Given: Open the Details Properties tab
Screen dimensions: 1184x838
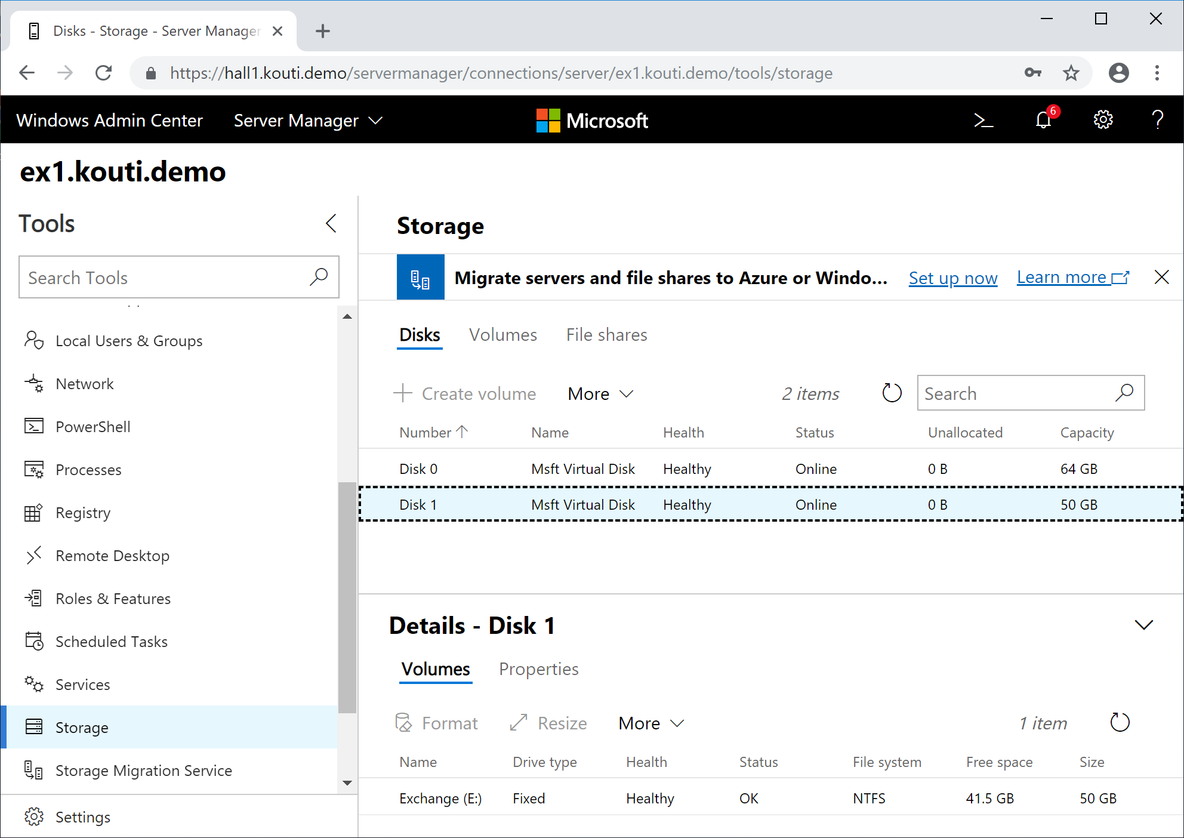Looking at the screenshot, I should tap(538, 669).
